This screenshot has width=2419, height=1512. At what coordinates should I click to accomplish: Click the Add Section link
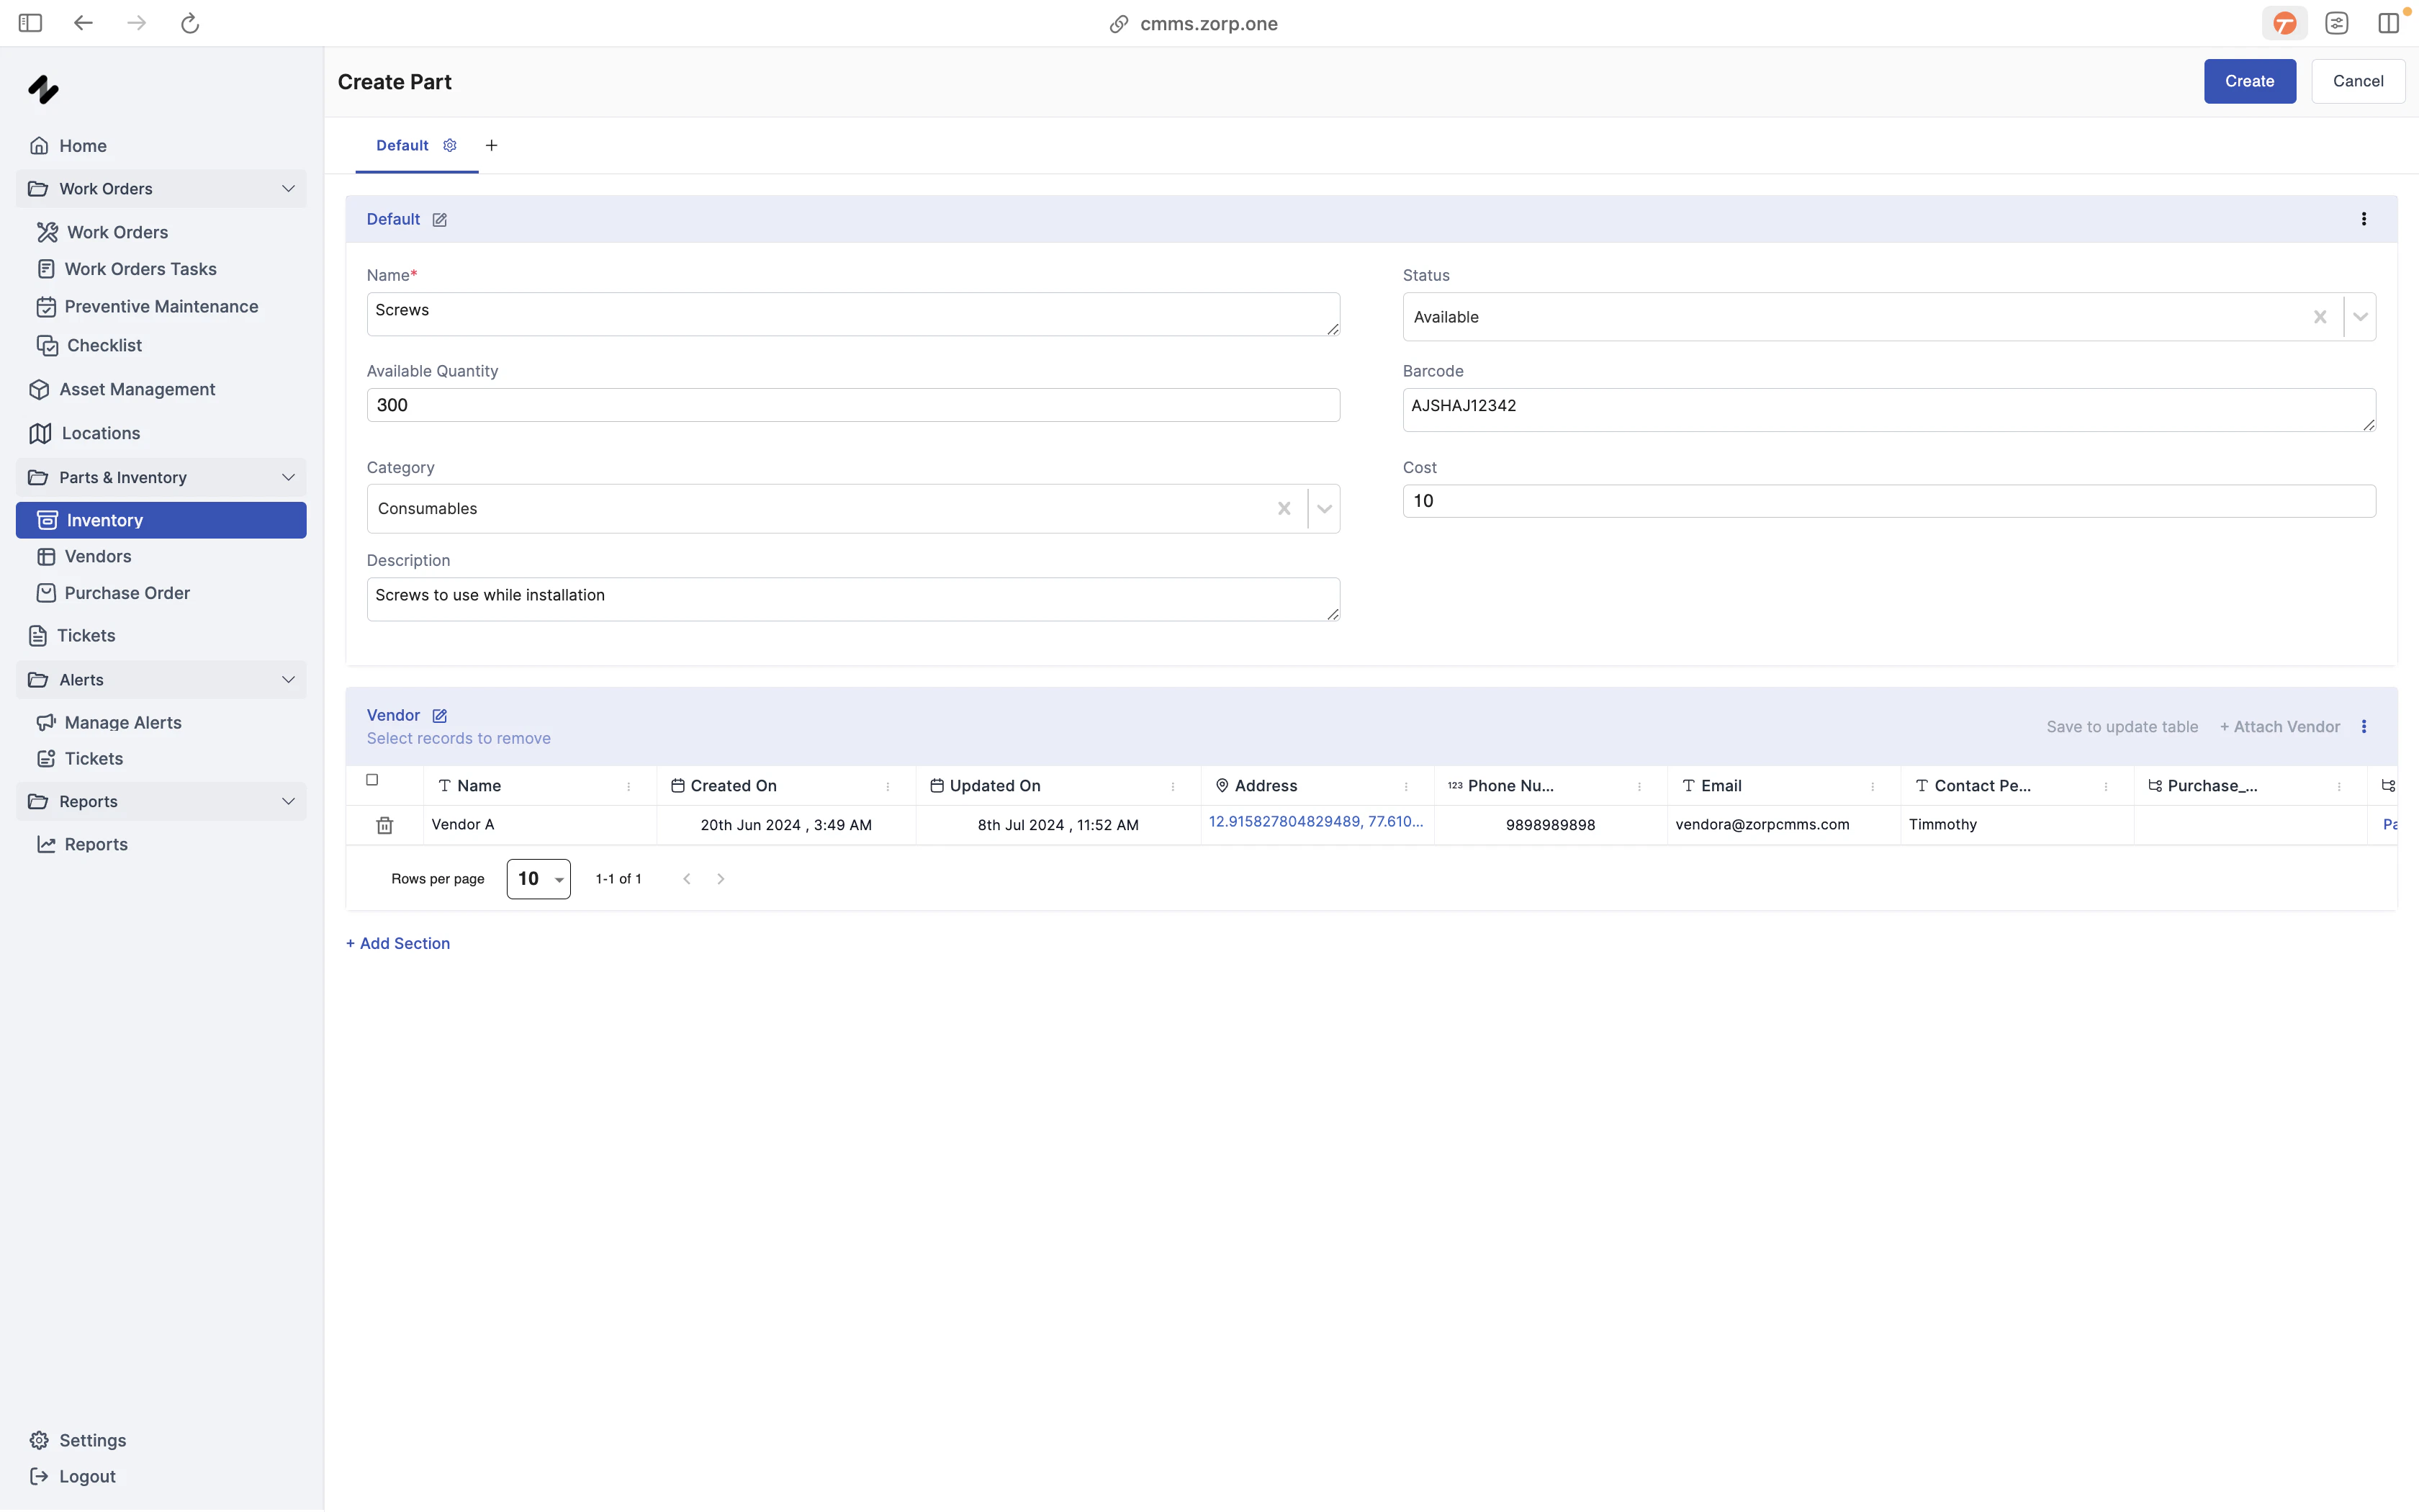click(x=398, y=943)
